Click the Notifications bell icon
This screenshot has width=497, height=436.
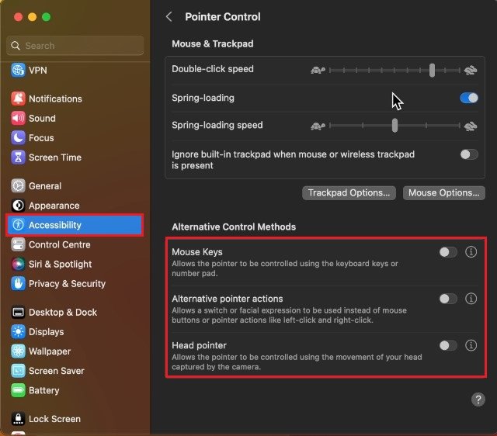tap(18, 99)
